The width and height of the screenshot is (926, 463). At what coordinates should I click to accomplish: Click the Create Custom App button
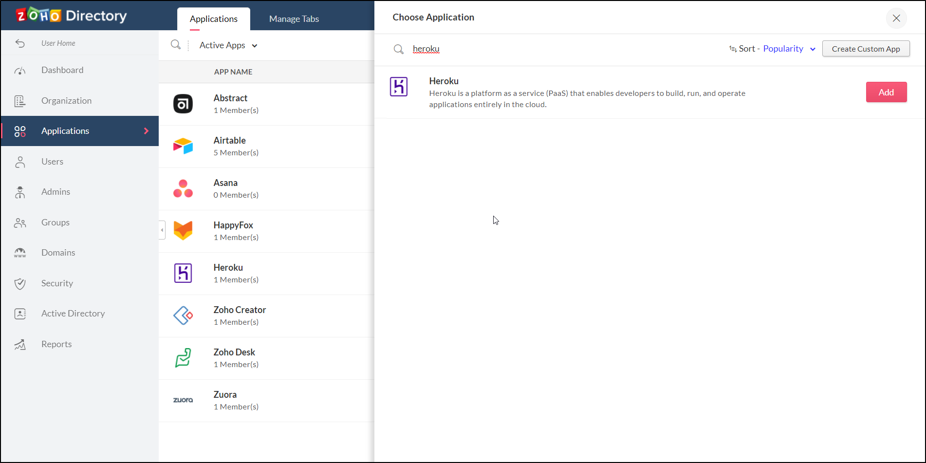(866, 49)
